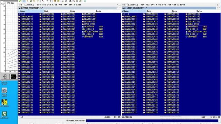This screenshot has width=221, height=124.
Task: Select UROVEST exe program in left panel
Action: [93, 37]
